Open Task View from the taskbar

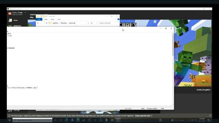(x=61, y=120)
